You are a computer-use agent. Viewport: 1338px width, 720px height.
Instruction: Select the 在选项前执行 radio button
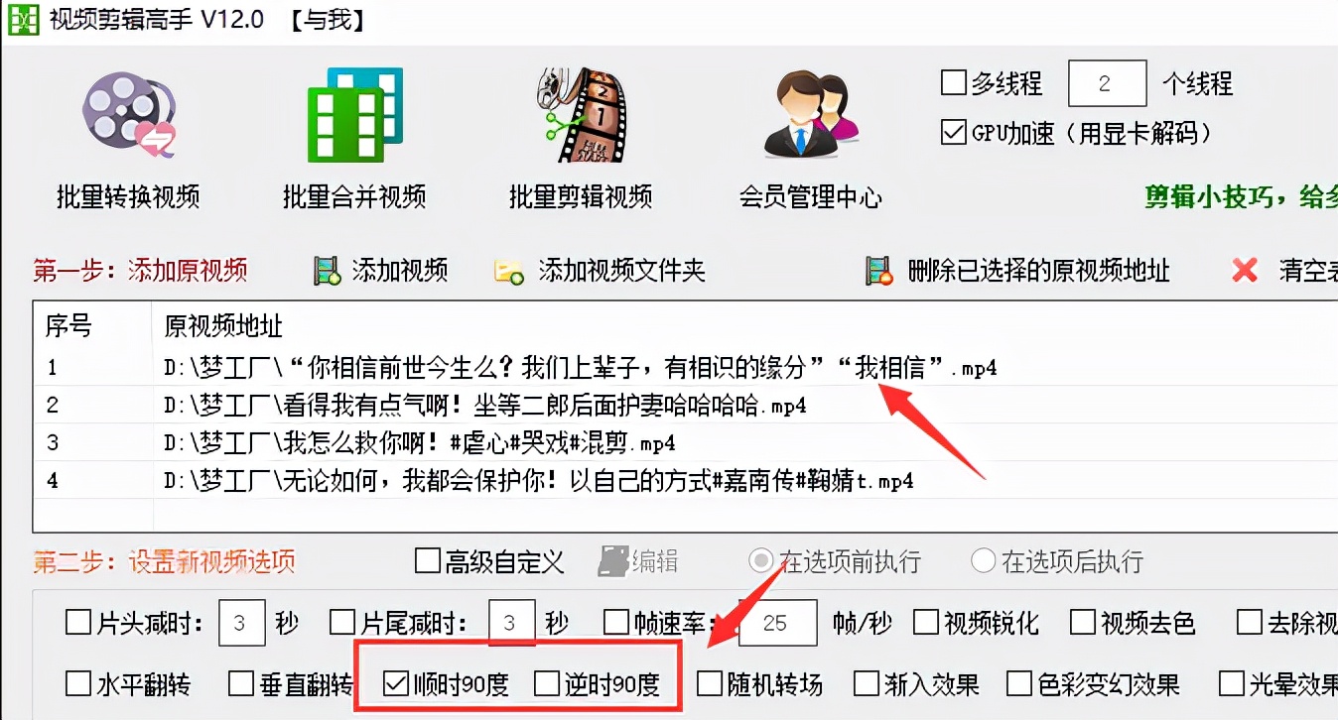coord(762,561)
